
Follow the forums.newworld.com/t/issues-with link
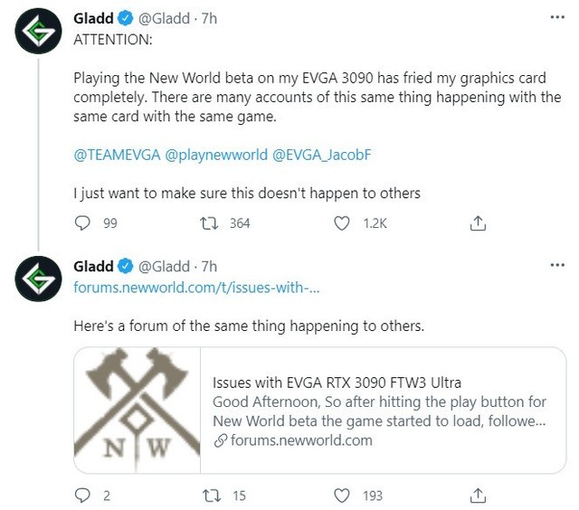[x=196, y=288]
